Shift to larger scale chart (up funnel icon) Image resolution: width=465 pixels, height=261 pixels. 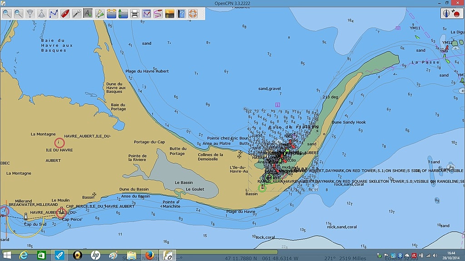coord(41,14)
